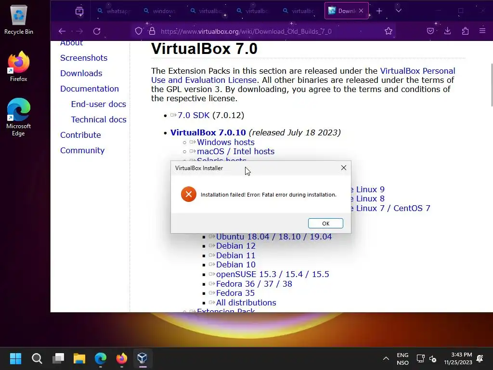Open the Windows Start menu
493x370 pixels.
[15, 358]
